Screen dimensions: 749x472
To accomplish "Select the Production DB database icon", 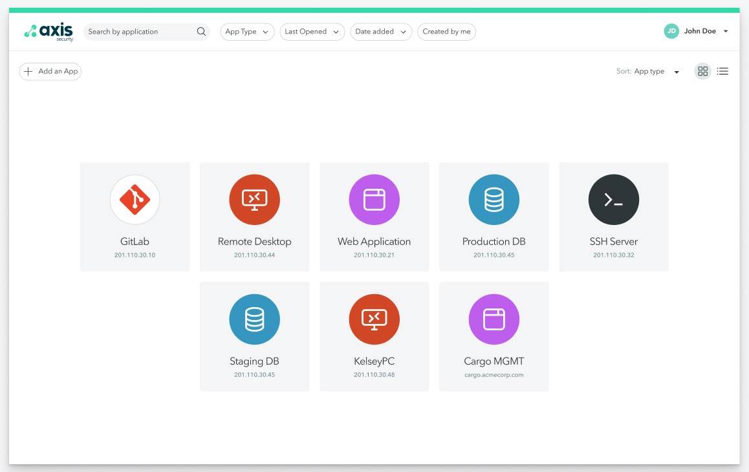I will (494, 200).
